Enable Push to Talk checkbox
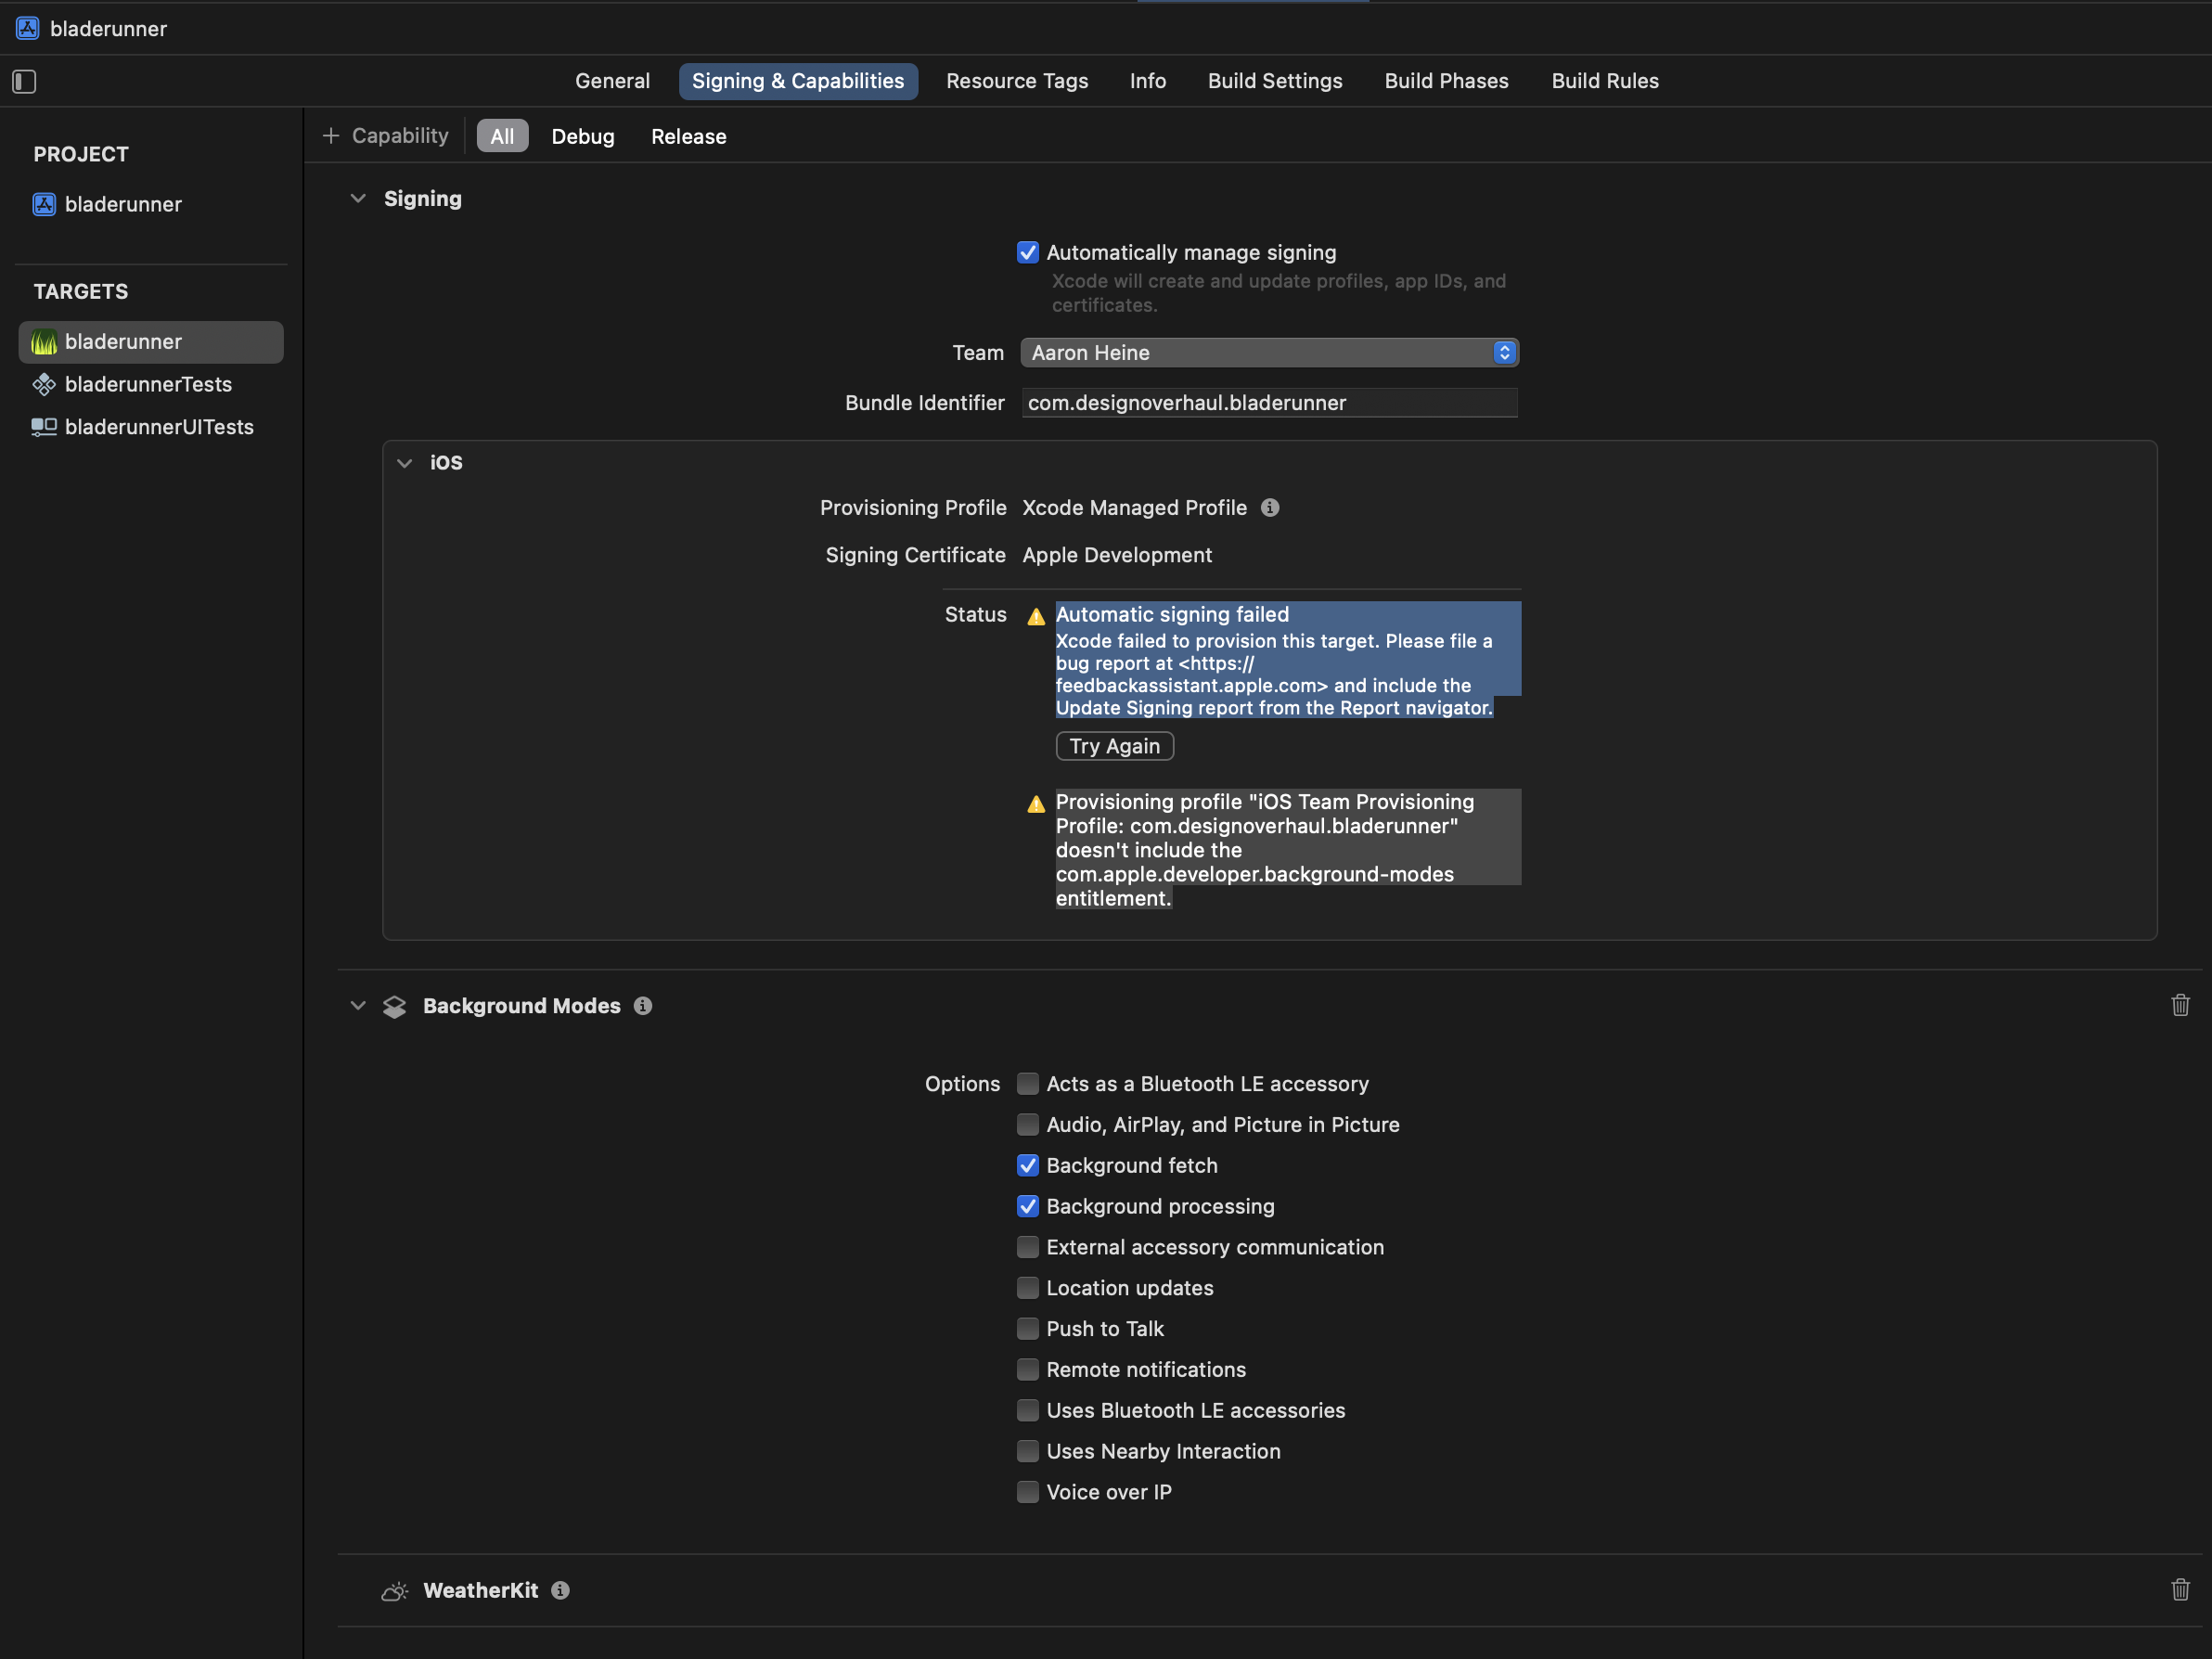The image size is (2212, 1659). click(x=1028, y=1329)
